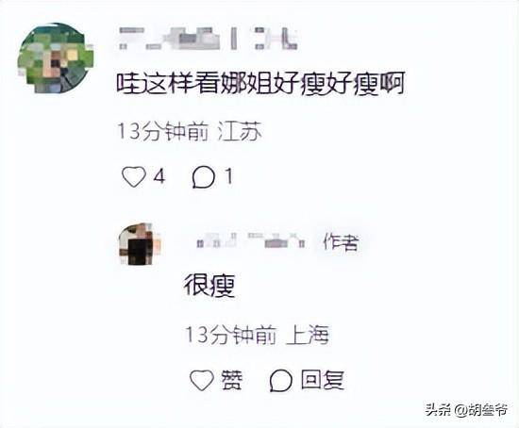
Task: Select the reply text 很瘦
Action: pos(209,286)
